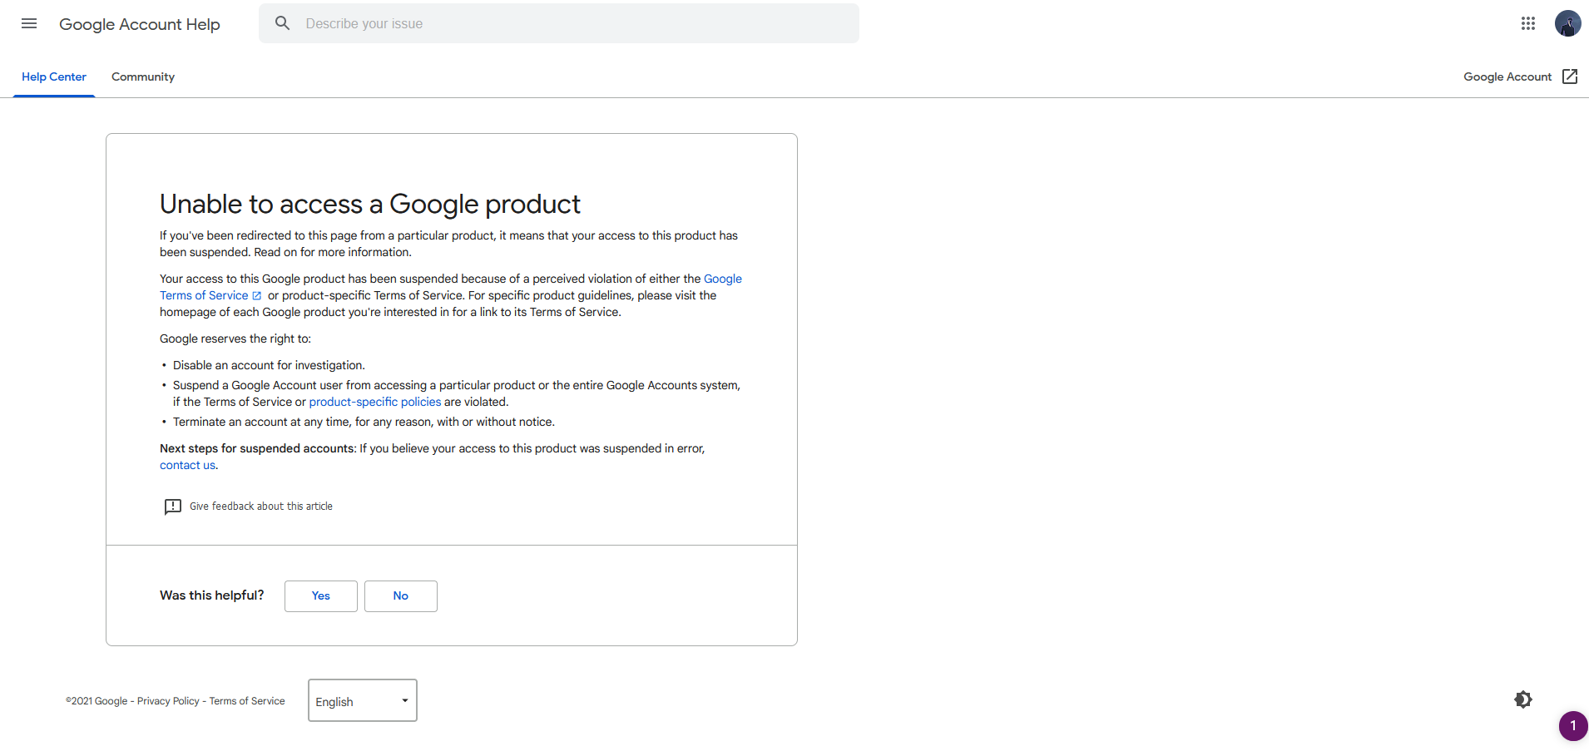Open the footer Terms of Service link
Image resolution: width=1589 pixels, height=756 pixels.
tap(247, 701)
